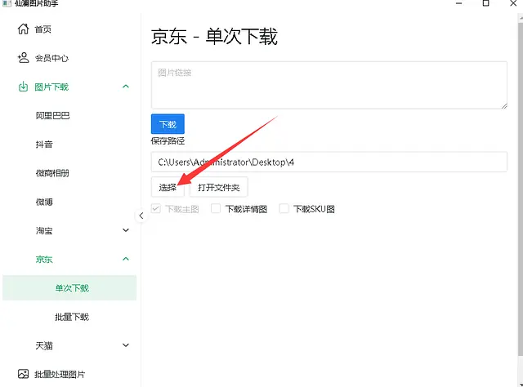Click the batch image processing icon
The height and width of the screenshot is (387, 523).
tap(23, 374)
